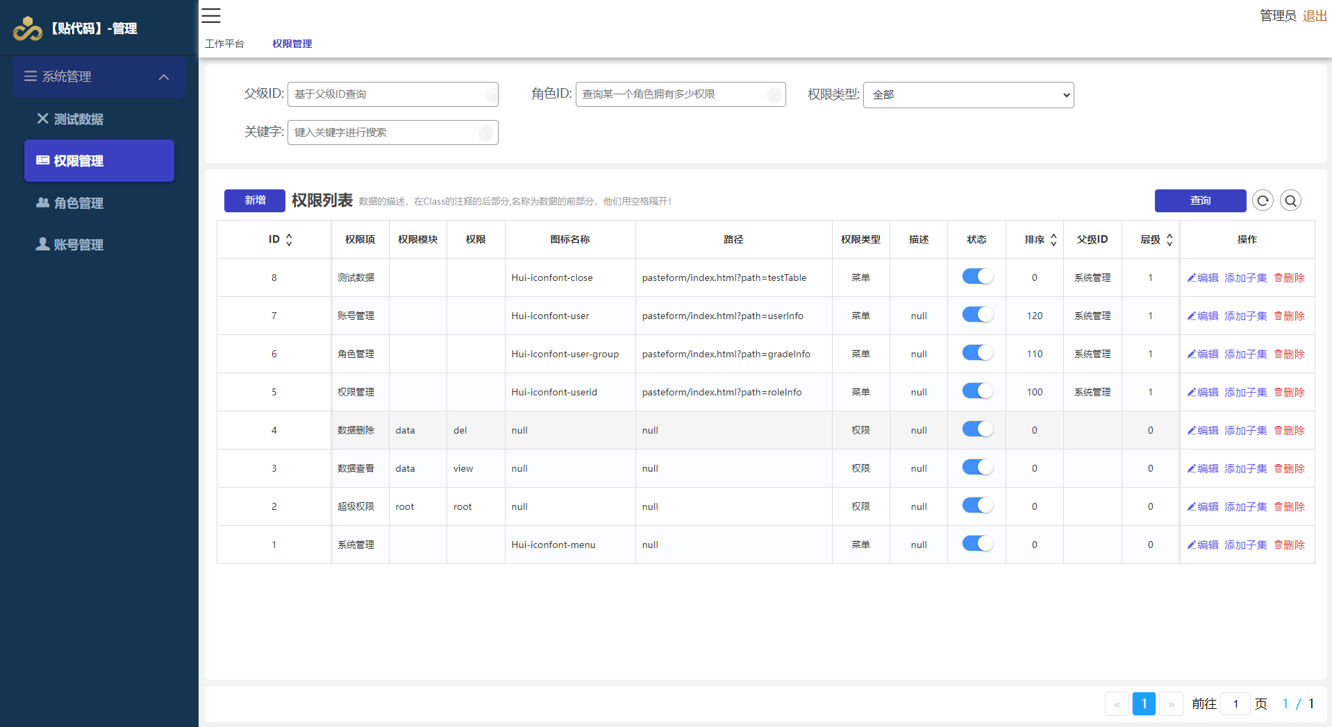Click the 删除 trash icon for 账号管理 row
This screenshot has width=1332, height=727.
(x=1278, y=316)
